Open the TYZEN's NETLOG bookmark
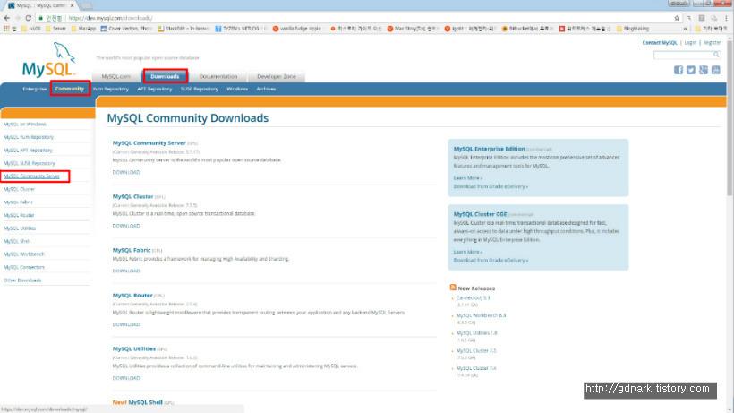This screenshot has width=734, height=413. coord(241,29)
